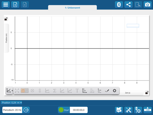
Task: Click the Position (m) axis label
Action: [x=6, y=38]
